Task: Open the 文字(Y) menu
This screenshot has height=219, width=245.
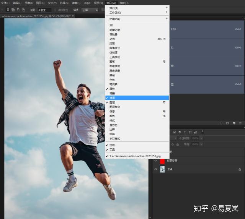Action: 52,3
